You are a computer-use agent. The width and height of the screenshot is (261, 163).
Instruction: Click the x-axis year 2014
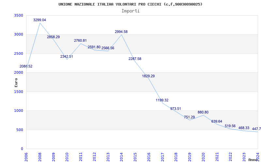[121, 157]
